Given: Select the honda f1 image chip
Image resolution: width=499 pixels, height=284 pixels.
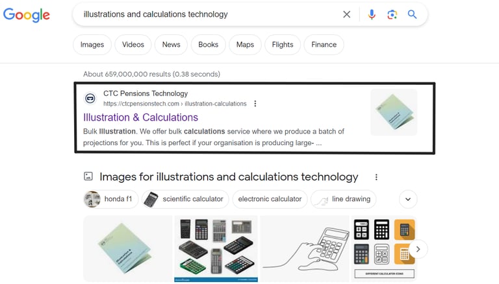Looking at the screenshot, I should [111, 199].
